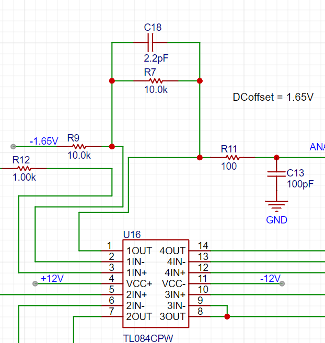
Task: Select the +12V net label
Action: point(52,279)
